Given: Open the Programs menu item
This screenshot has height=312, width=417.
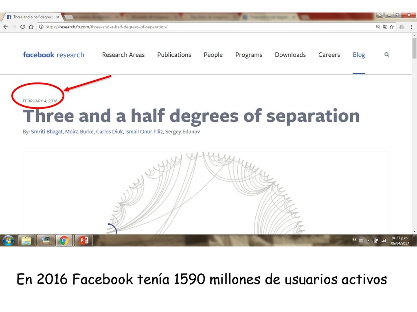Looking at the screenshot, I should pos(249,55).
